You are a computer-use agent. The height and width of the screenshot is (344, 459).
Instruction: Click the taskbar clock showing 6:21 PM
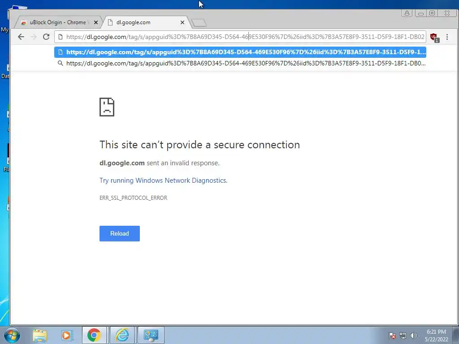tap(436, 335)
